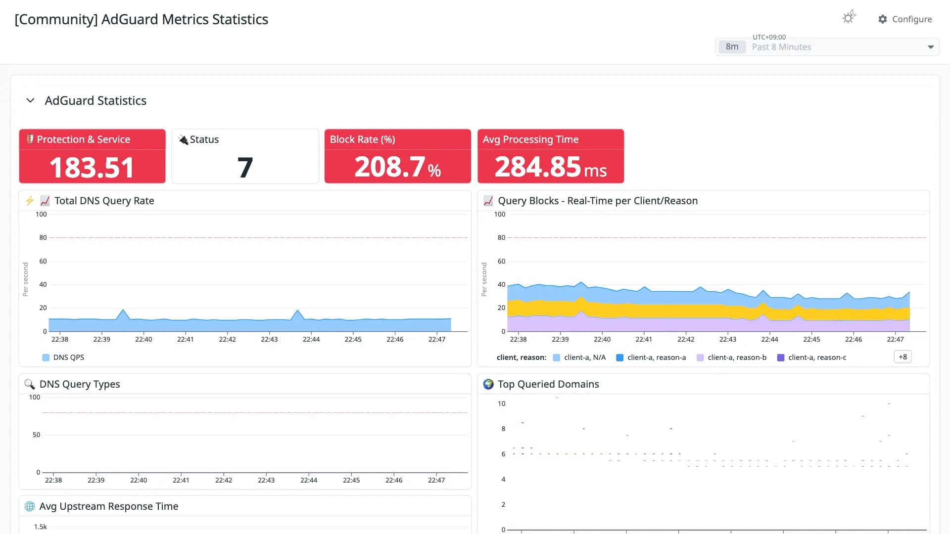The image size is (950, 534).
Task: Click the Total DNS Query Rate title
Action: click(x=104, y=201)
